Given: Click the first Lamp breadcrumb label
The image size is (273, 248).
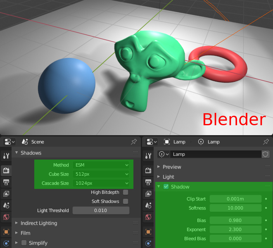Looking at the screenshot, I should (x=179, y=142).
